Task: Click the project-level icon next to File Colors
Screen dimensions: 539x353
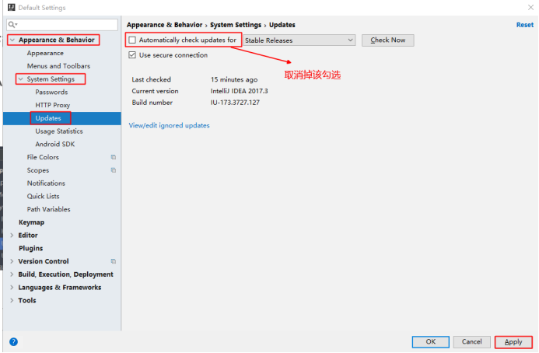Action: click(113, 157)
